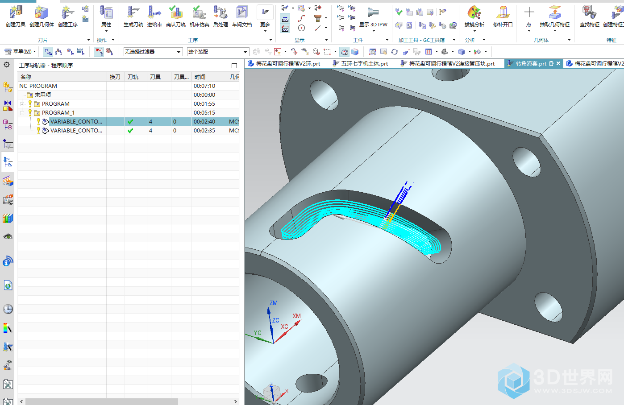Viewport: 624px width, 405px height.
Task: Click the 时间 column header
Action: click(209, 77)
